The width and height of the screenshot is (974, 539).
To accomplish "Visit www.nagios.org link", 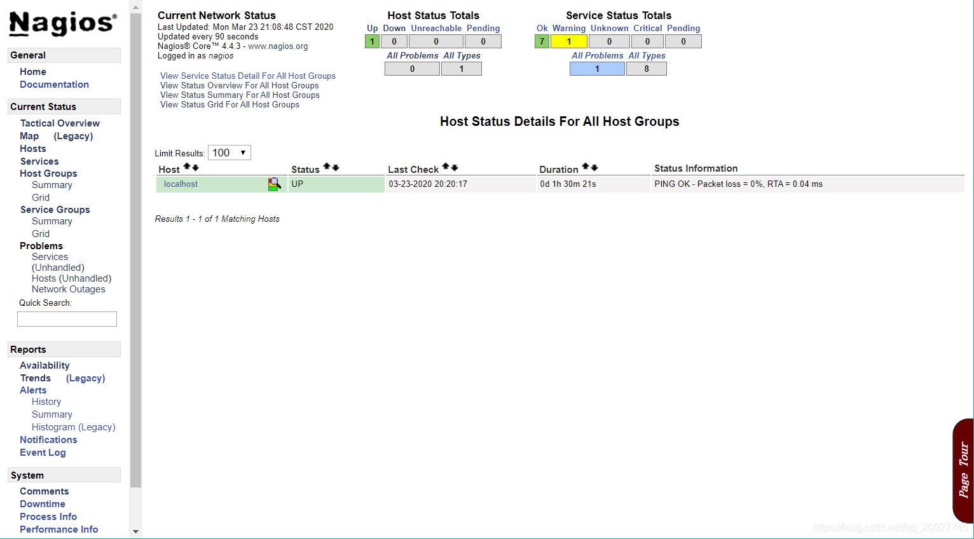I will pos(278,46).
